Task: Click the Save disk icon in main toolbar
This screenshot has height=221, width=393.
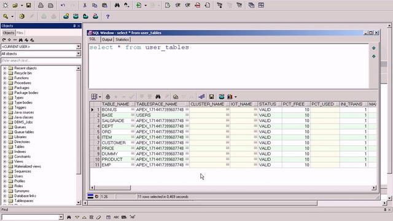Action: pyautogui.click(x=29, y=6)
